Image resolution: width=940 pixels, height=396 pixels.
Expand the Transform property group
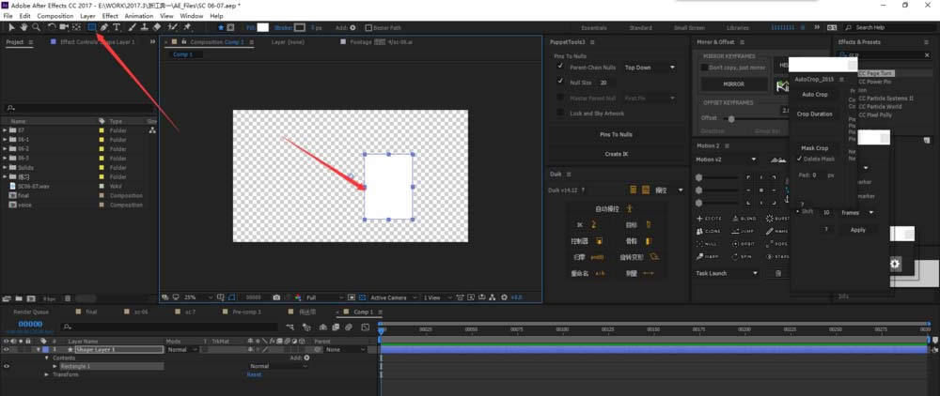47,373
